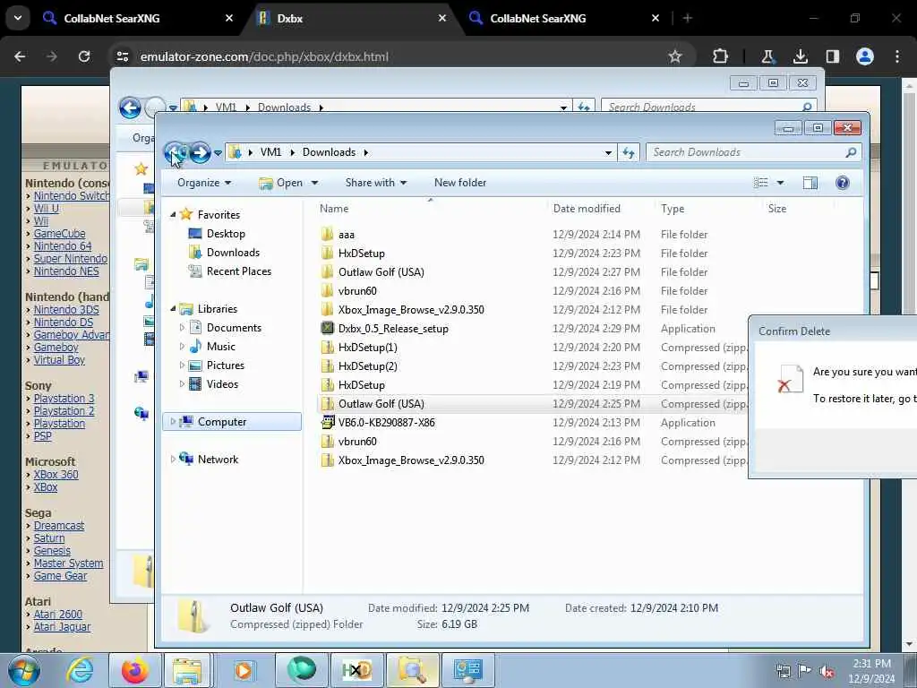Expand the Music library node

tap(182, 347)
